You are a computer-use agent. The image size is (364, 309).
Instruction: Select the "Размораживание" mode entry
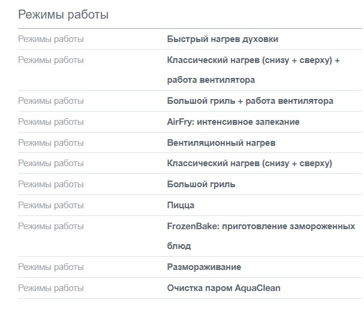[x=204, y=266]
